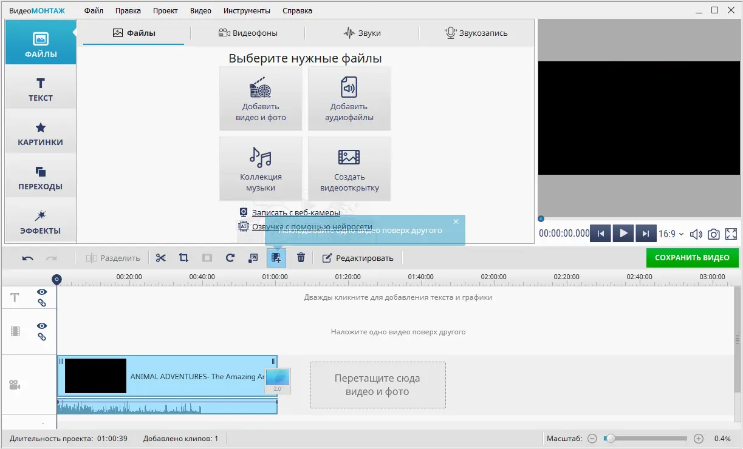Open fullscreen preview mode
743x449 pixels.
click(x=731, y=234)
